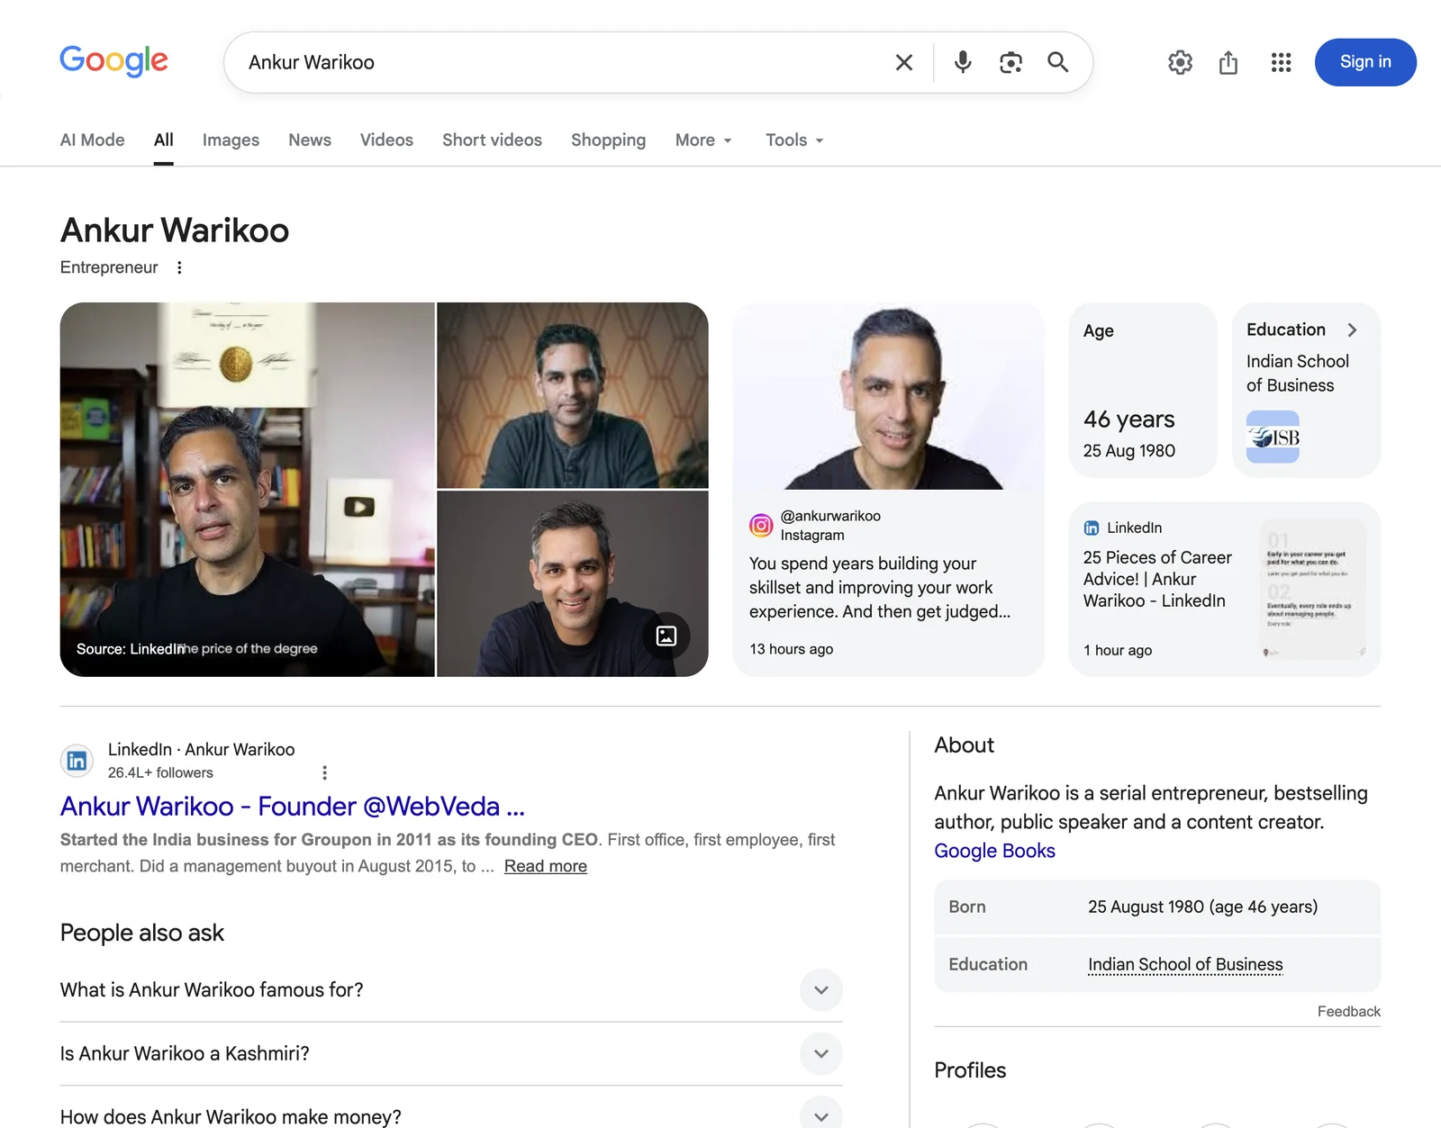The height and width of the screenshot is (1128, 1441).
Task: Open options menu next to Entrepreneur
Action: [x=179, y=267]
